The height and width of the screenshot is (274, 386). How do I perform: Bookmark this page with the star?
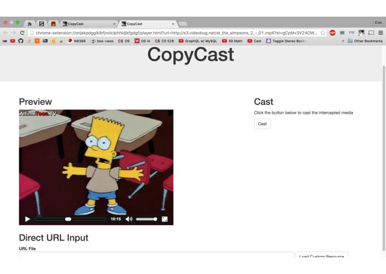tap(323, 33)
